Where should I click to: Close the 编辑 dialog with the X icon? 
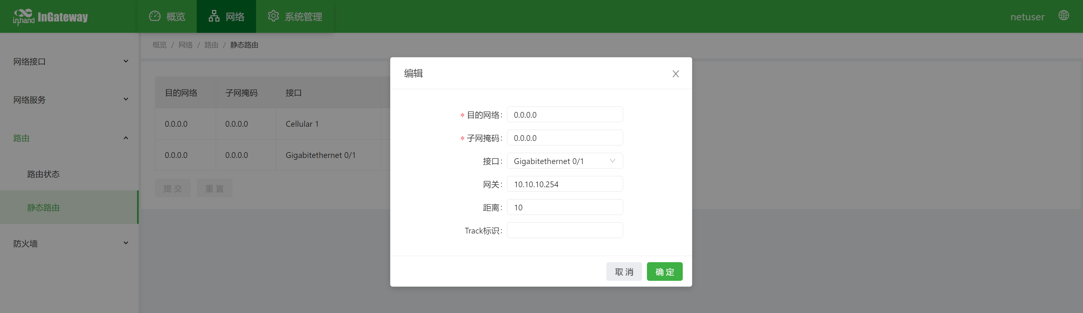[676, 73]
